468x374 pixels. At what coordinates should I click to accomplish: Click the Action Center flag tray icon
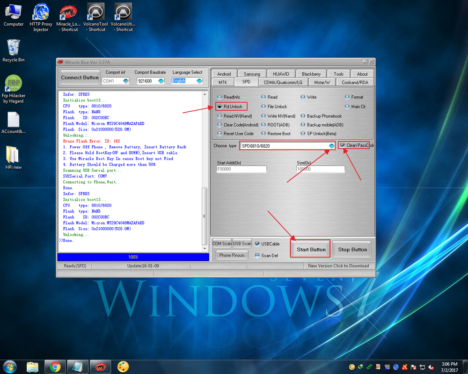[413, 367]
